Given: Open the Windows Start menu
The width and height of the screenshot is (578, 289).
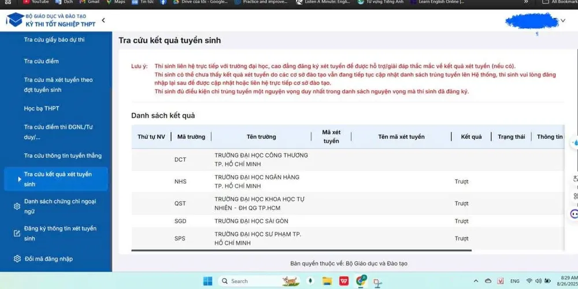Looking at the screenshot, I should point(208,281).
